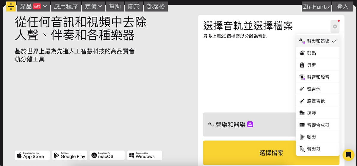Click the yellow 選擇檔案 button
The width and height of the screenshot is (357, 166).
271,153
